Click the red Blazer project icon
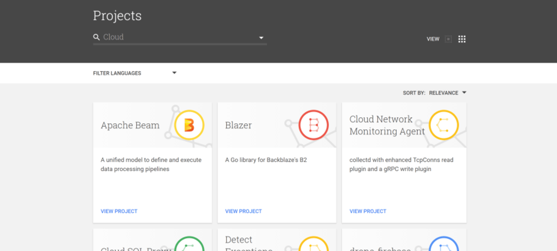557x251 pixels. pyautogui.click(x=314, y=125)
